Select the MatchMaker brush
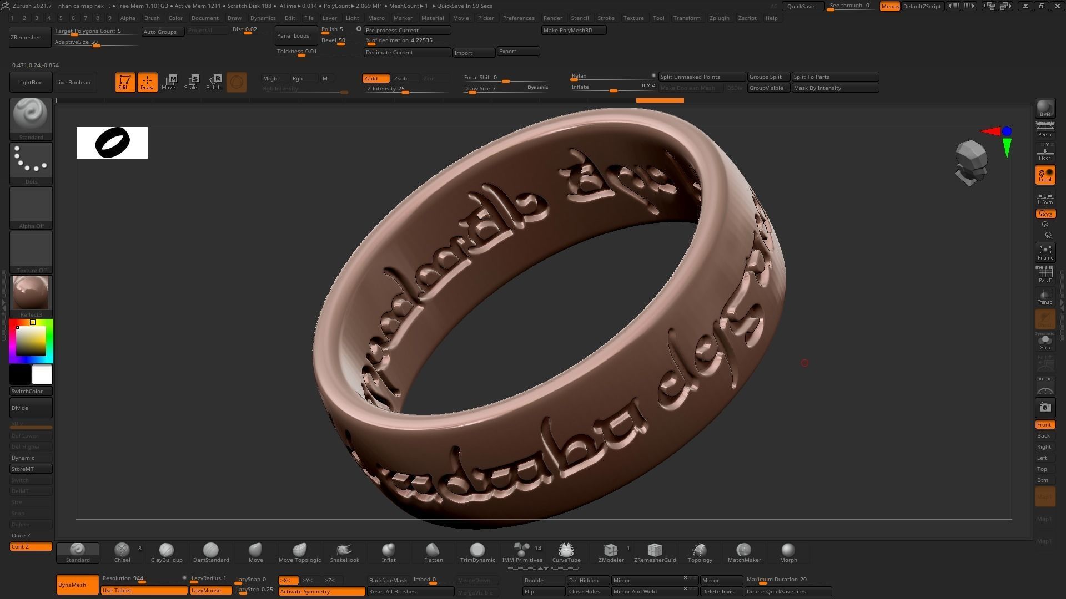The height and width of the screenshot is (599, 1066). coord(744,552)
